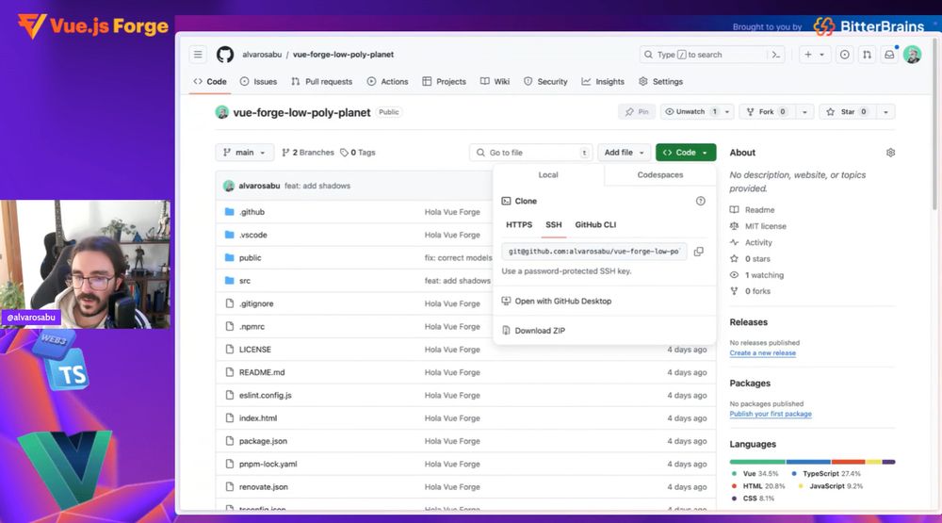Click the TypeScript language entry
Image resolution: width=942 pixels, height=523 pixels.
825,474
